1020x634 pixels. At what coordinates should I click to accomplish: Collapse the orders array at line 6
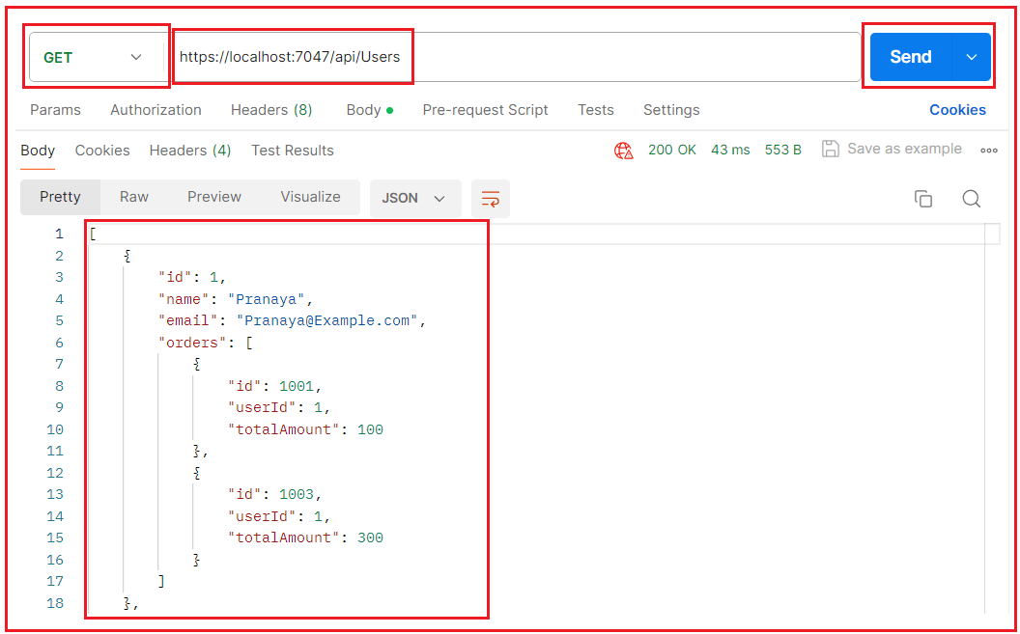coord(248,343)
